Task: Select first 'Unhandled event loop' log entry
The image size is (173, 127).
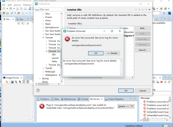Action: (156, 112)
